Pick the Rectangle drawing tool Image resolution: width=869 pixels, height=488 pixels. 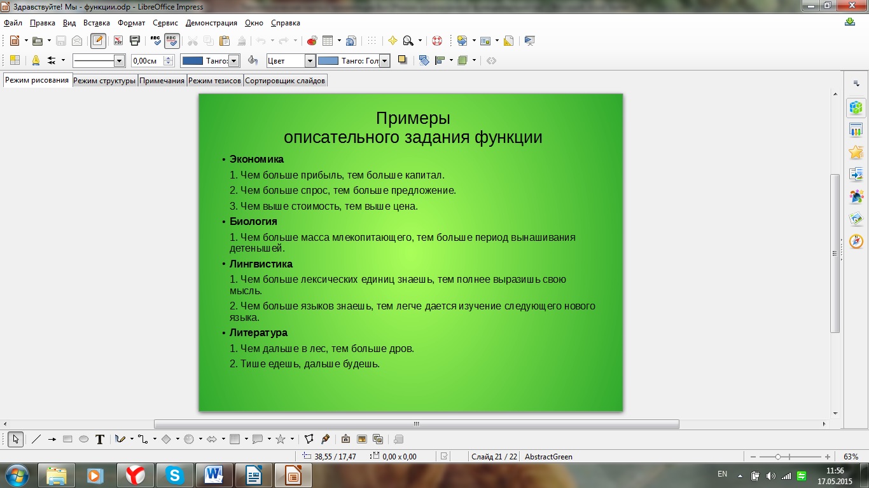pyautogui.click(x=67, y=439)
